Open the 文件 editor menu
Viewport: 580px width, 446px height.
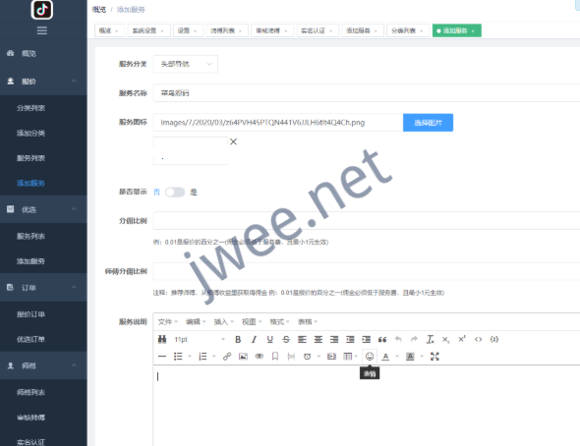pyautogui.click(x=167, y=322)
